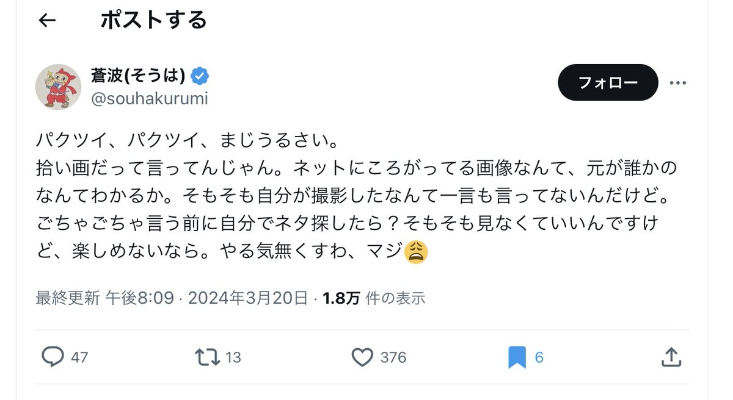Click the back arrow icon

[47, 21]
